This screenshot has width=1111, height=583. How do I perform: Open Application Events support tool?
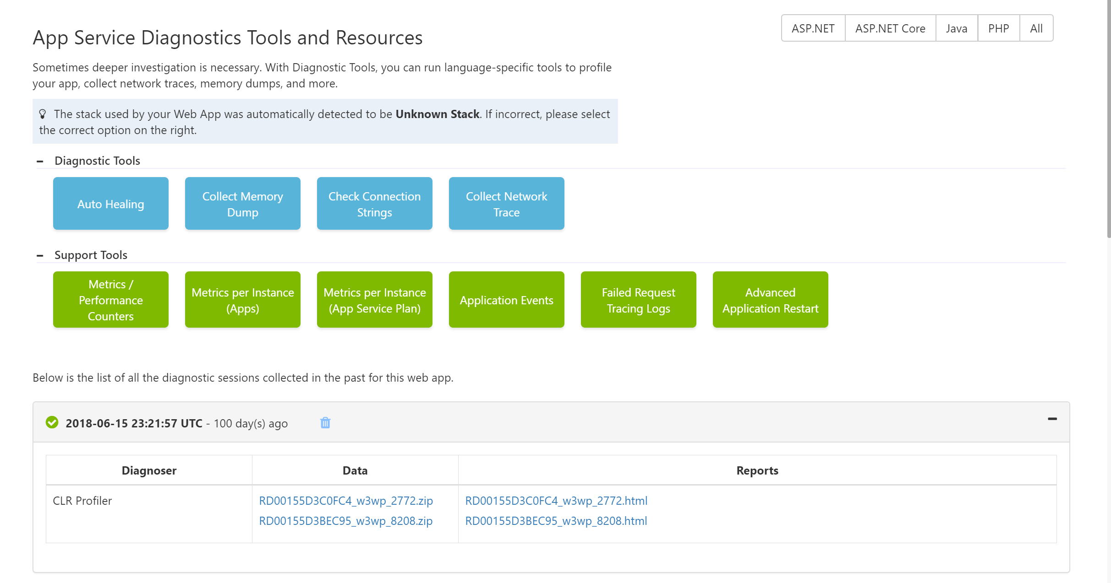(507, 300)
